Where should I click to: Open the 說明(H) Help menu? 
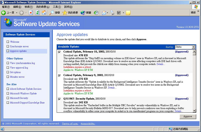tap(68, 7)
